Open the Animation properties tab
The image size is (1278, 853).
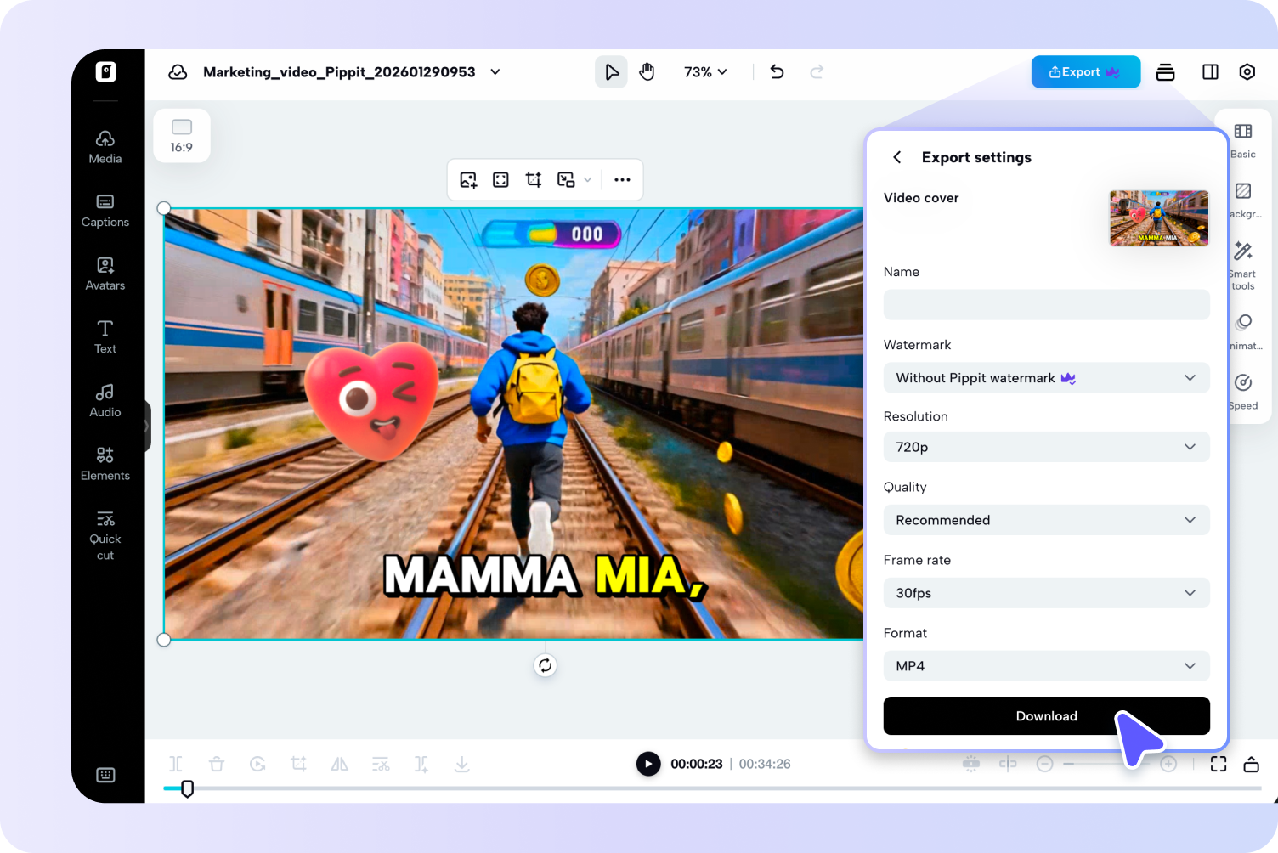tap(1244, 332)
